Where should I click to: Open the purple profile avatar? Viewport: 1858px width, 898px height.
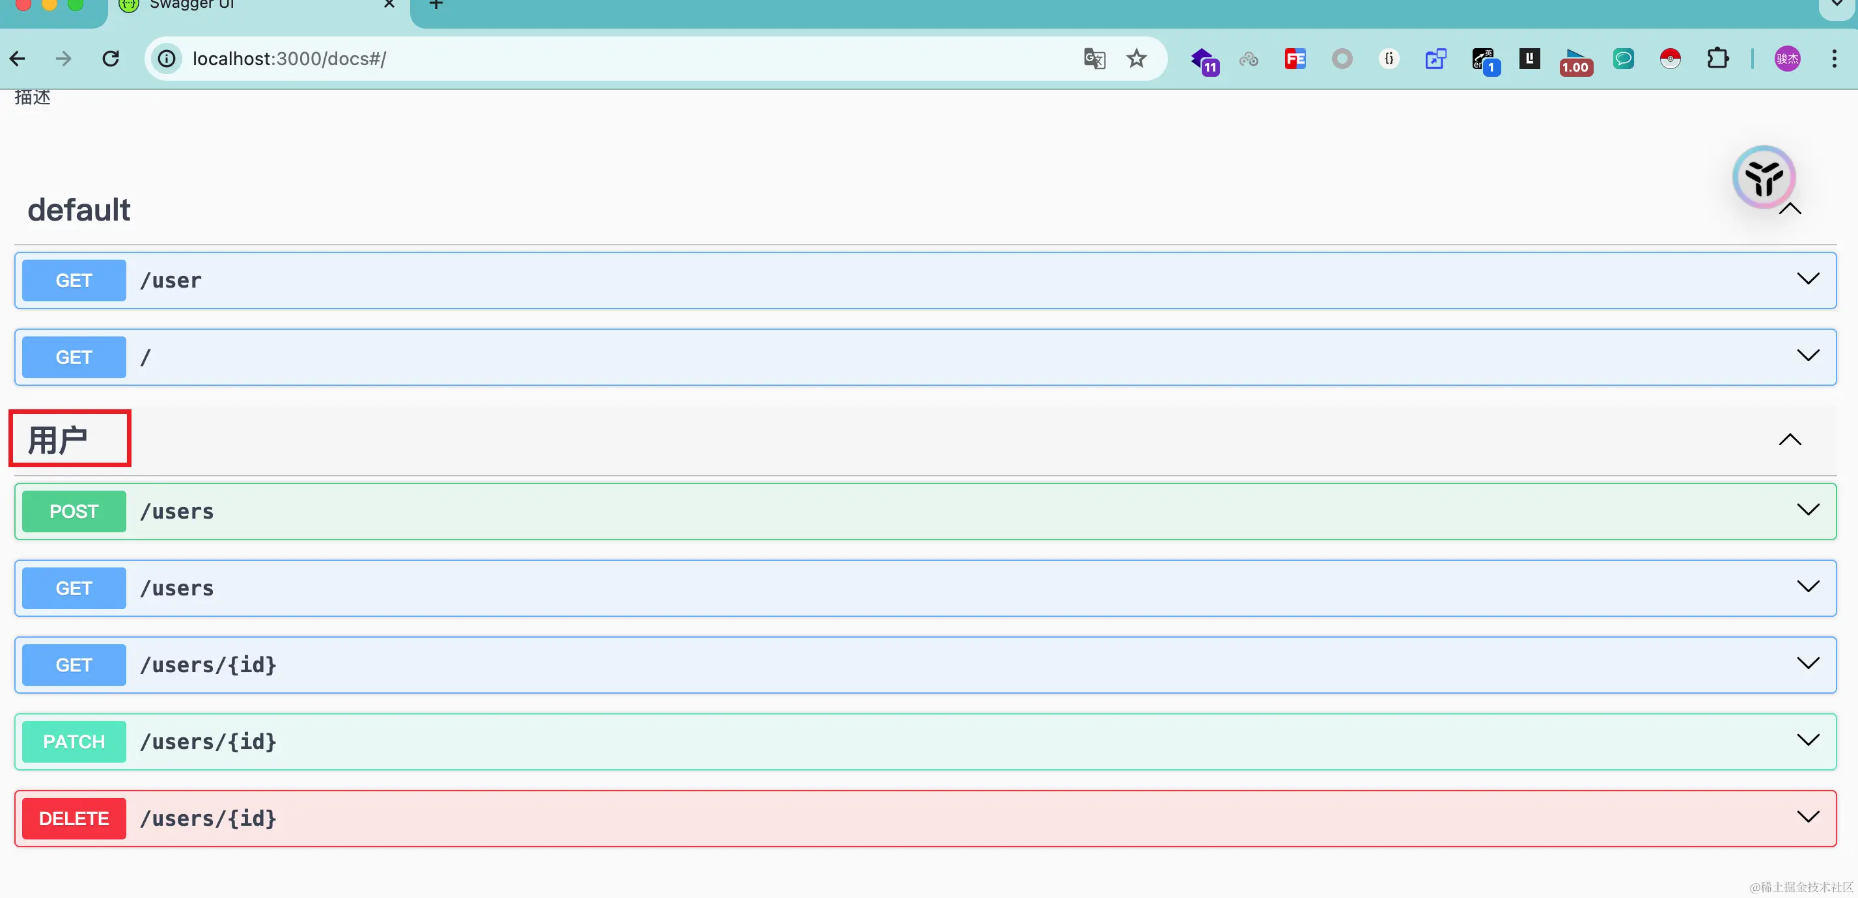click(x=1786, y=59)
